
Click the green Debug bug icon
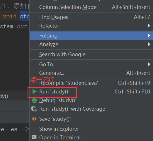coord(34,100)
